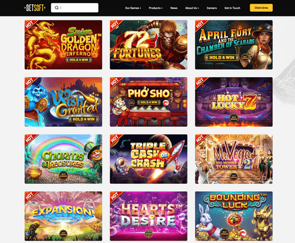Image resolution: width=295 pixels, height=243 pixels.
Task: Go to the Get In Touch link
Action: pyautogui.click(x=232, y=8)
